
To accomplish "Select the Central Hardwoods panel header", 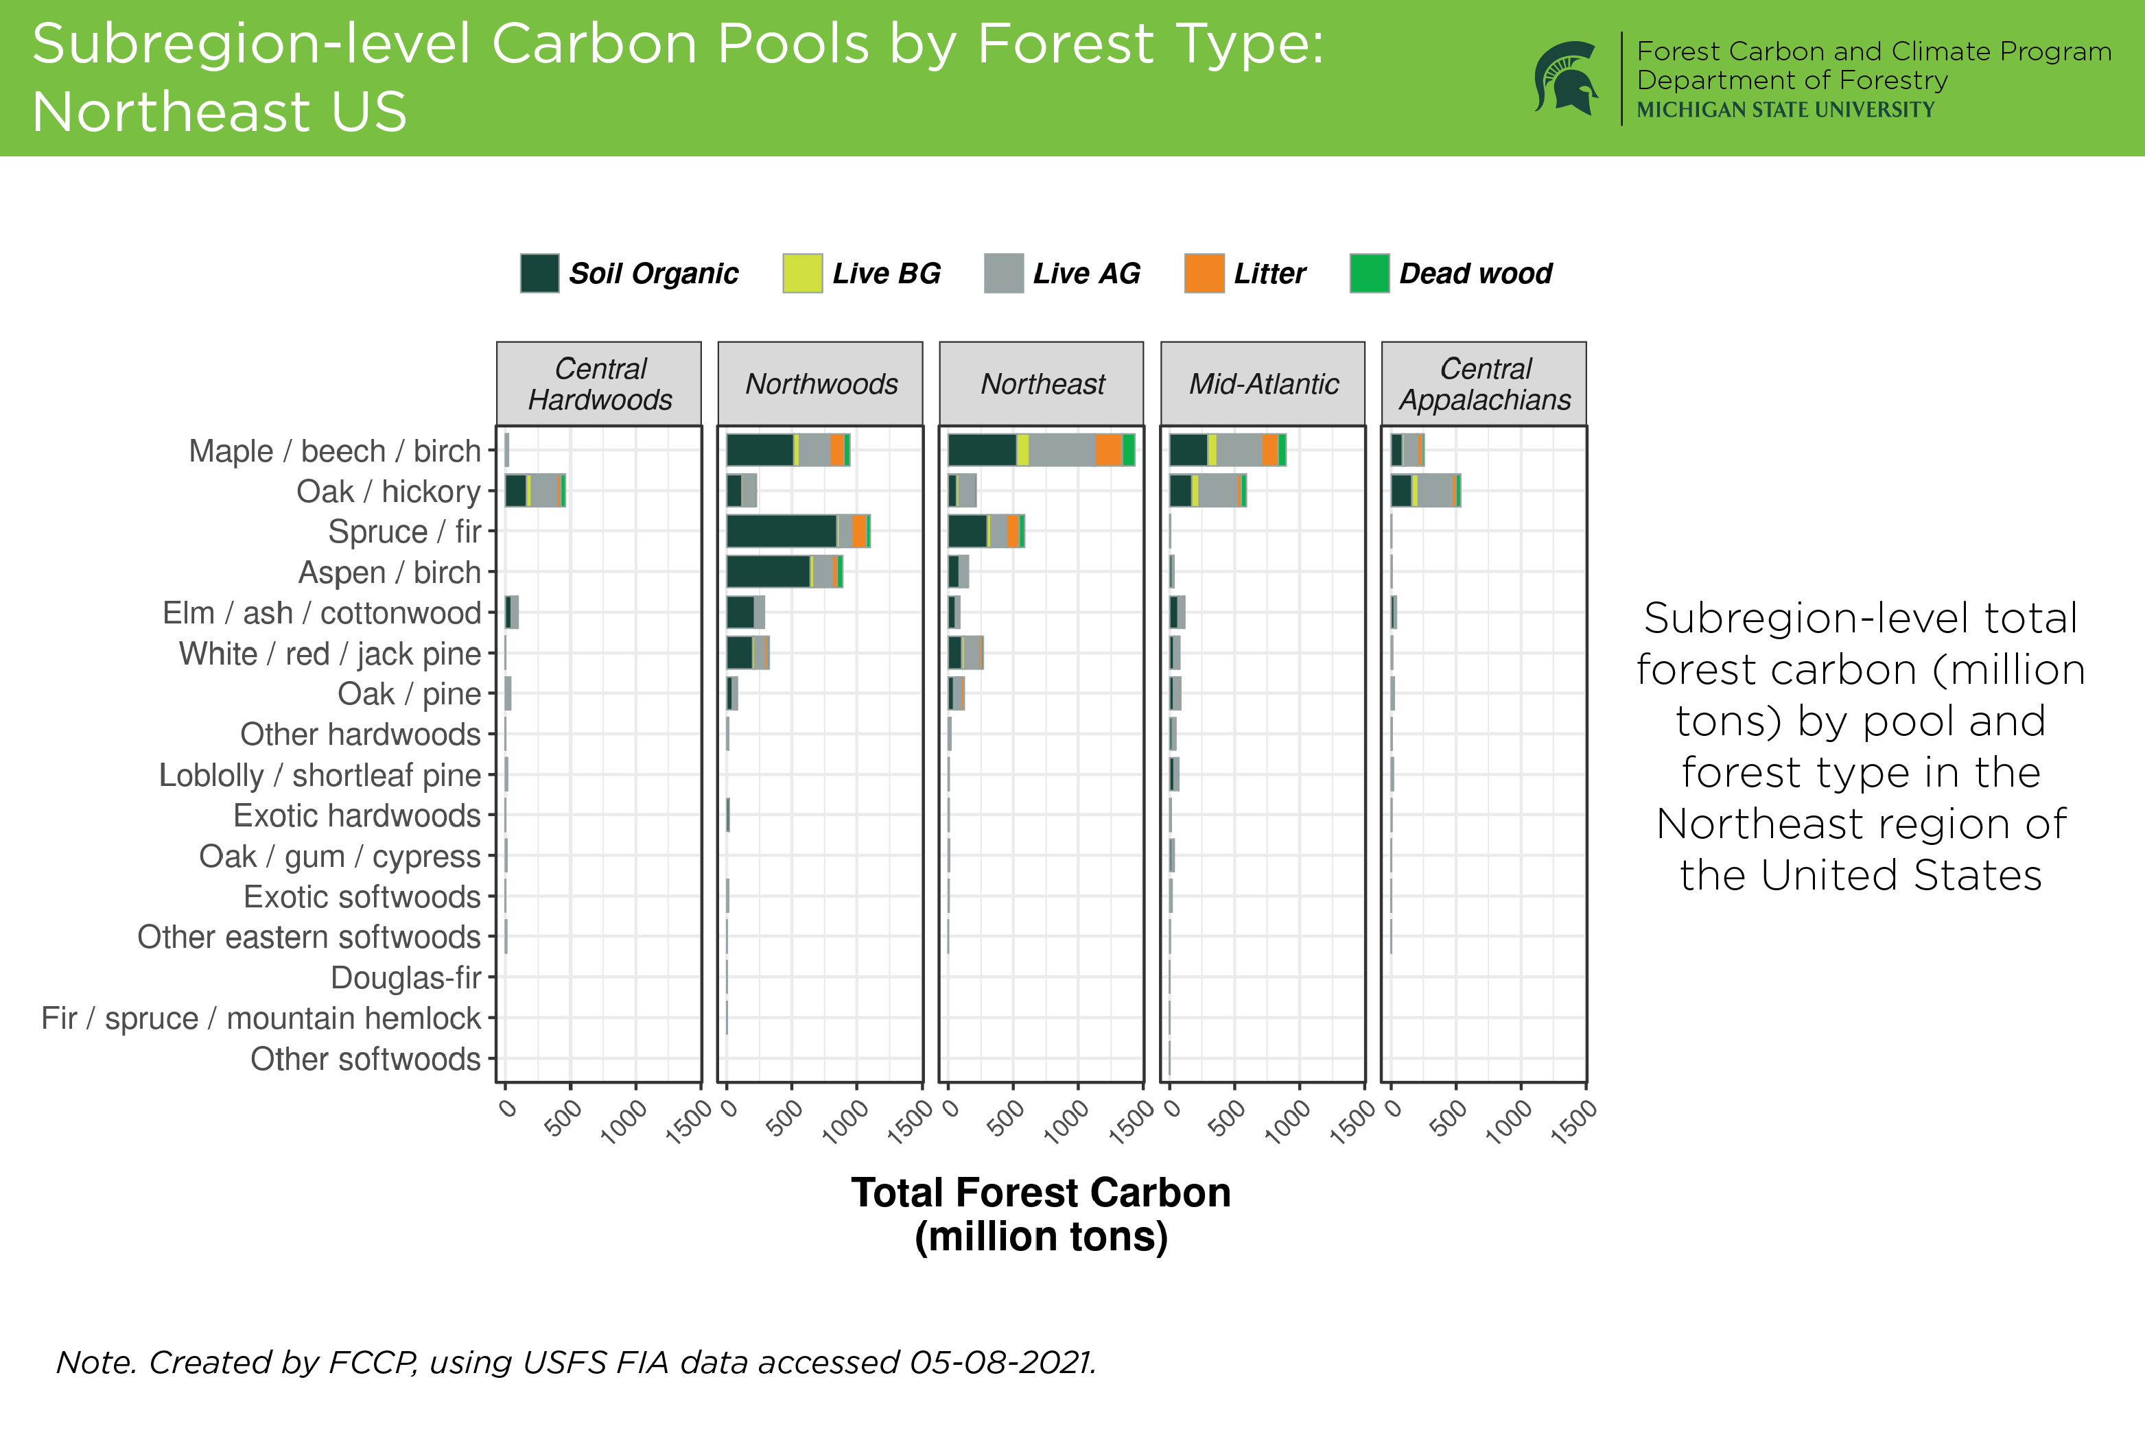I will click(598, 384).
